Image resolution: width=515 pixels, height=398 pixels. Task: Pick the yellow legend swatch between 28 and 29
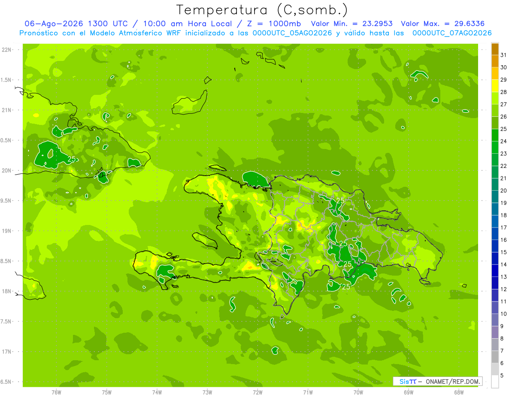pyautogui.click(x=495, y=86)
